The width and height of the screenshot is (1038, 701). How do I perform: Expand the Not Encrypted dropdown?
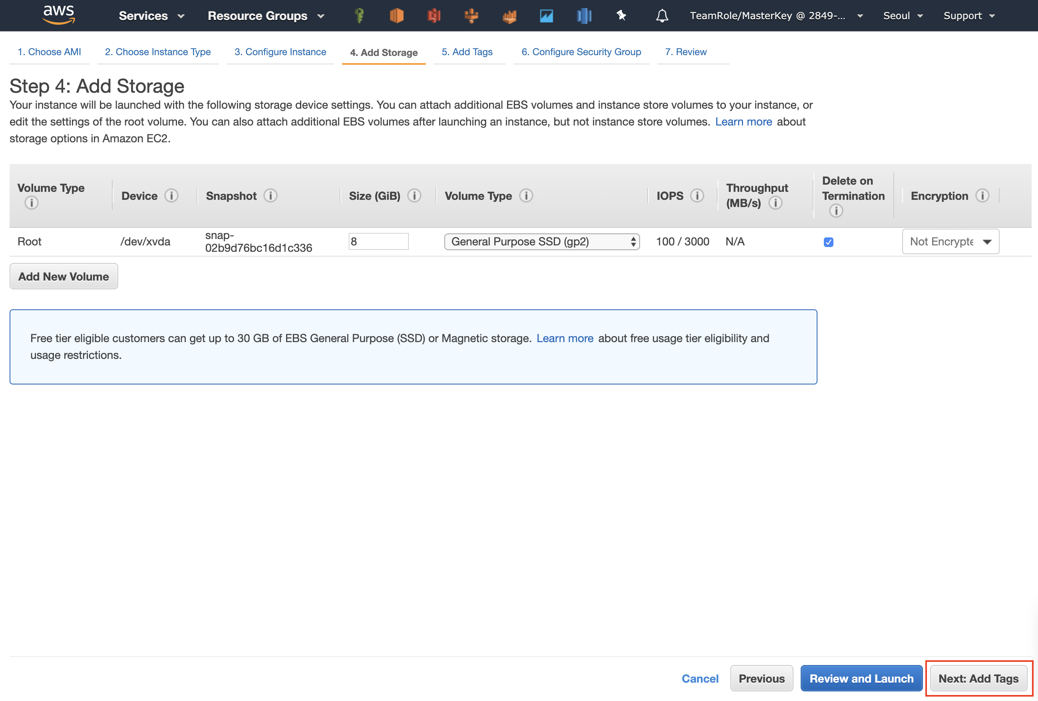tap(950, 241)
